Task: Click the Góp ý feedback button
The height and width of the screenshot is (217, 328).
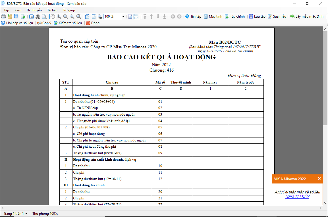Action: (x=44, y=23)
